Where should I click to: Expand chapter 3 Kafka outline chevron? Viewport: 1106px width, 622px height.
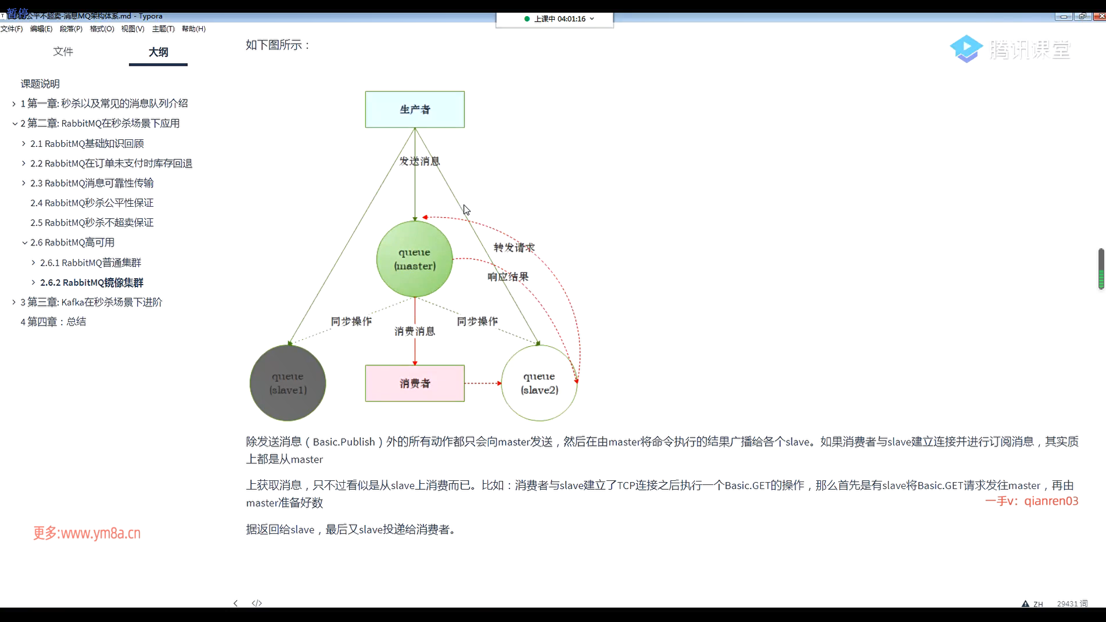click(x=14, y=302)
